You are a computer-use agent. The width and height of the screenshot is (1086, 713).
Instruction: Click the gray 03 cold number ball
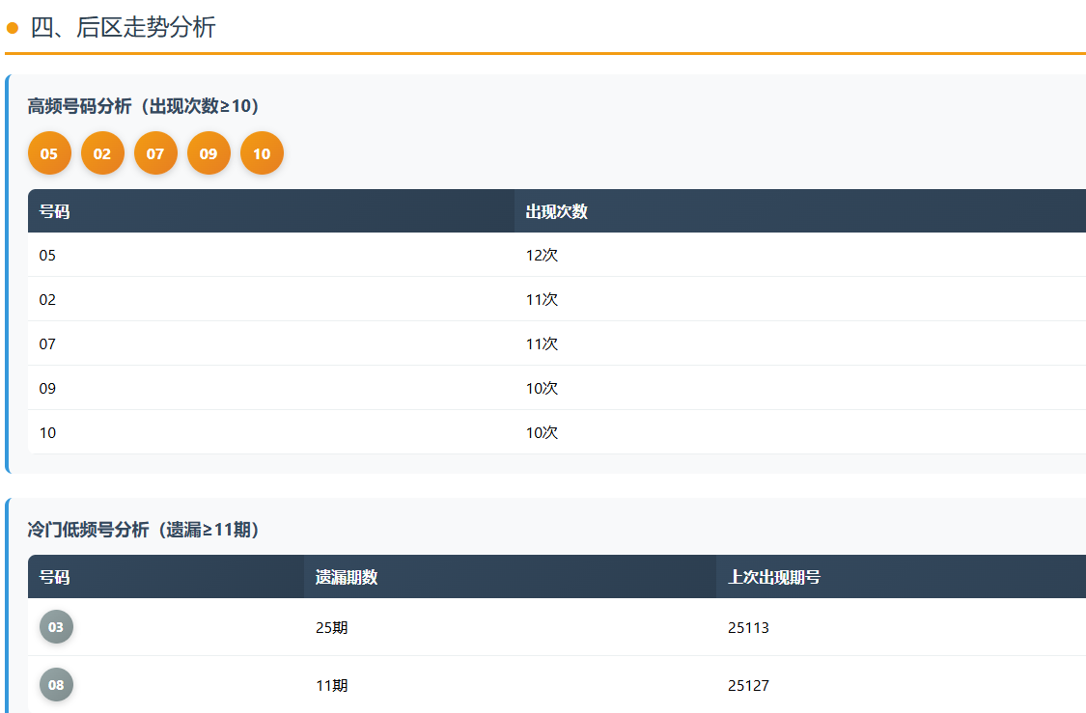click(x=56, y=627)
